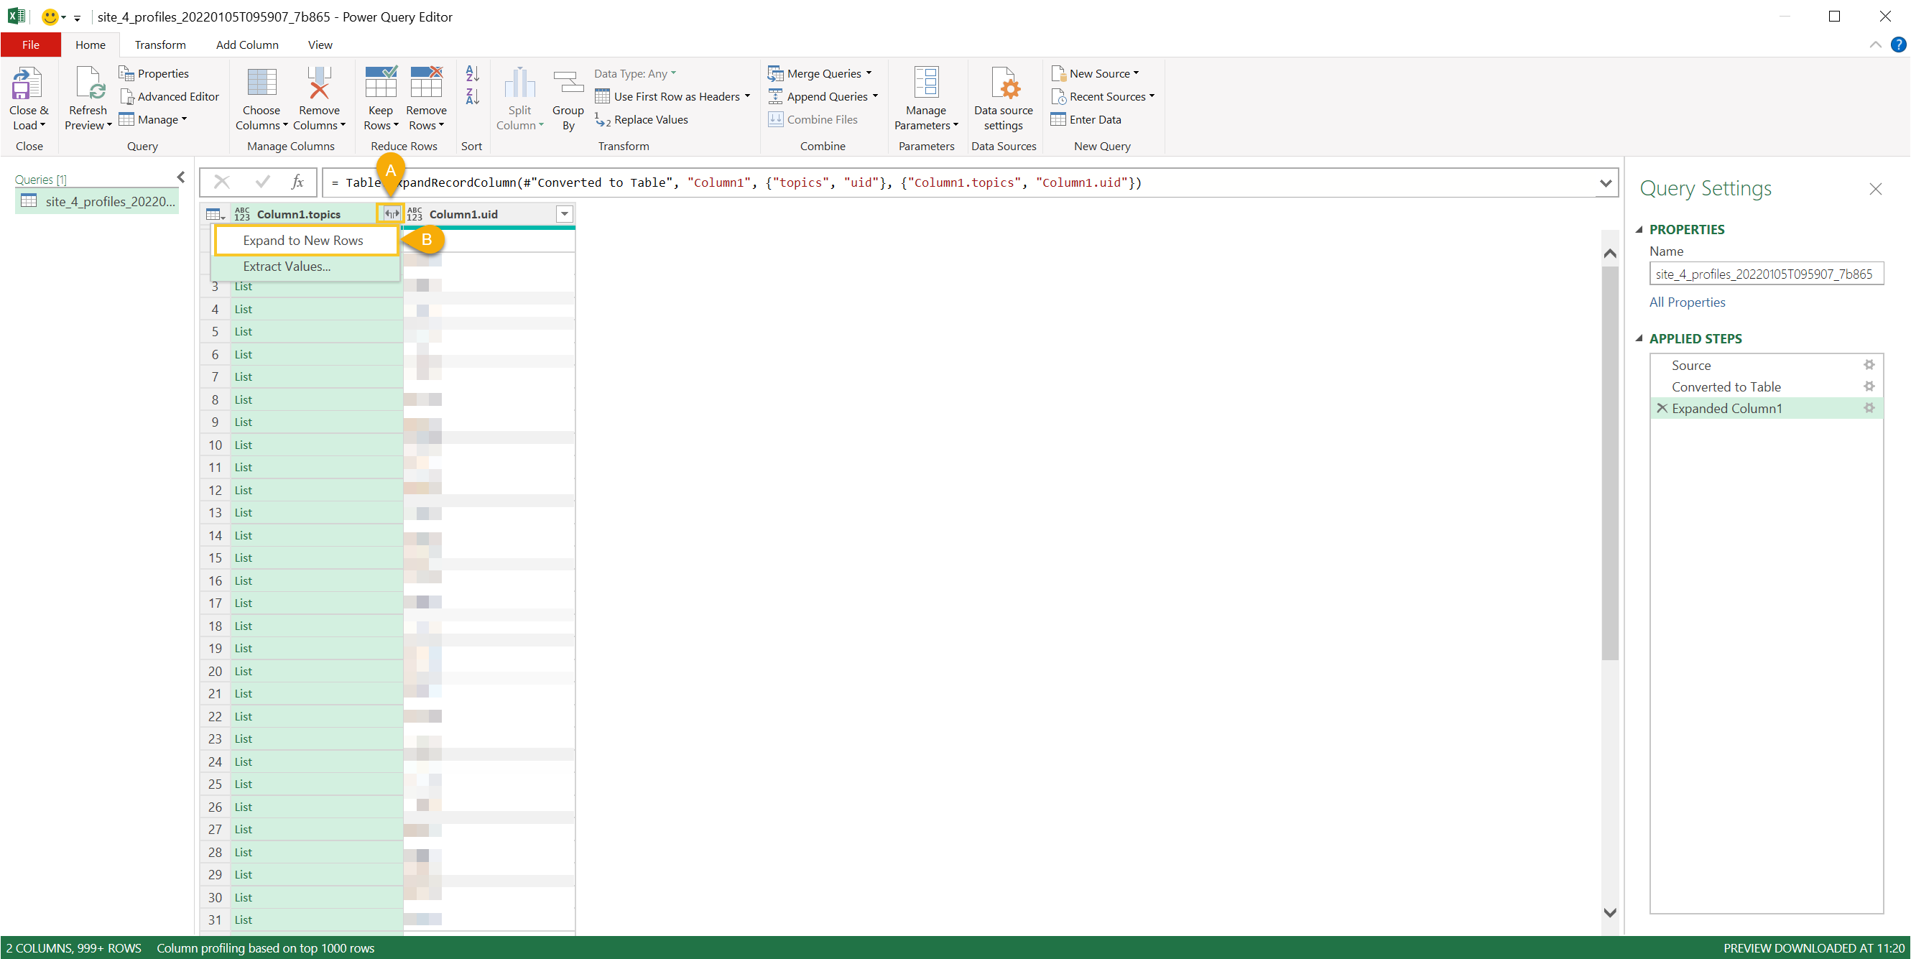Click the Sort ascending A-Z icon
This screenshot has height=959, width=1911.
pos(473,73)
